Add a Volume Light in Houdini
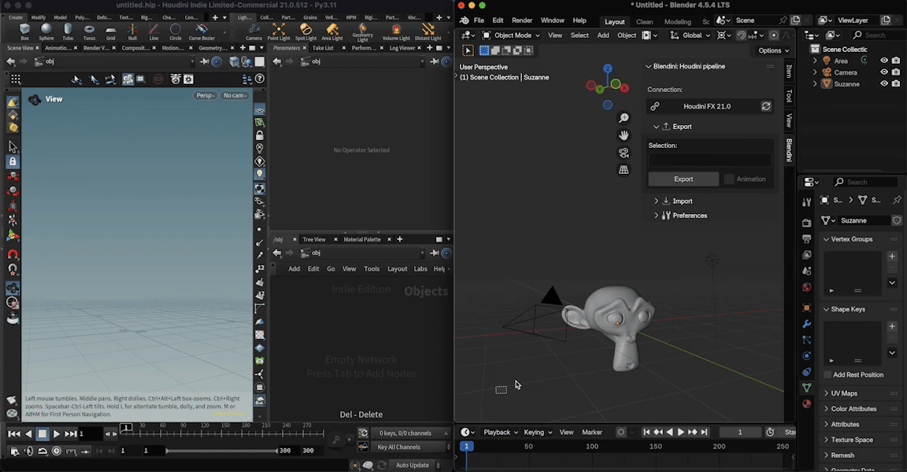Image resolution: width=907 pixels, height=472 pixels. (396, 31)
